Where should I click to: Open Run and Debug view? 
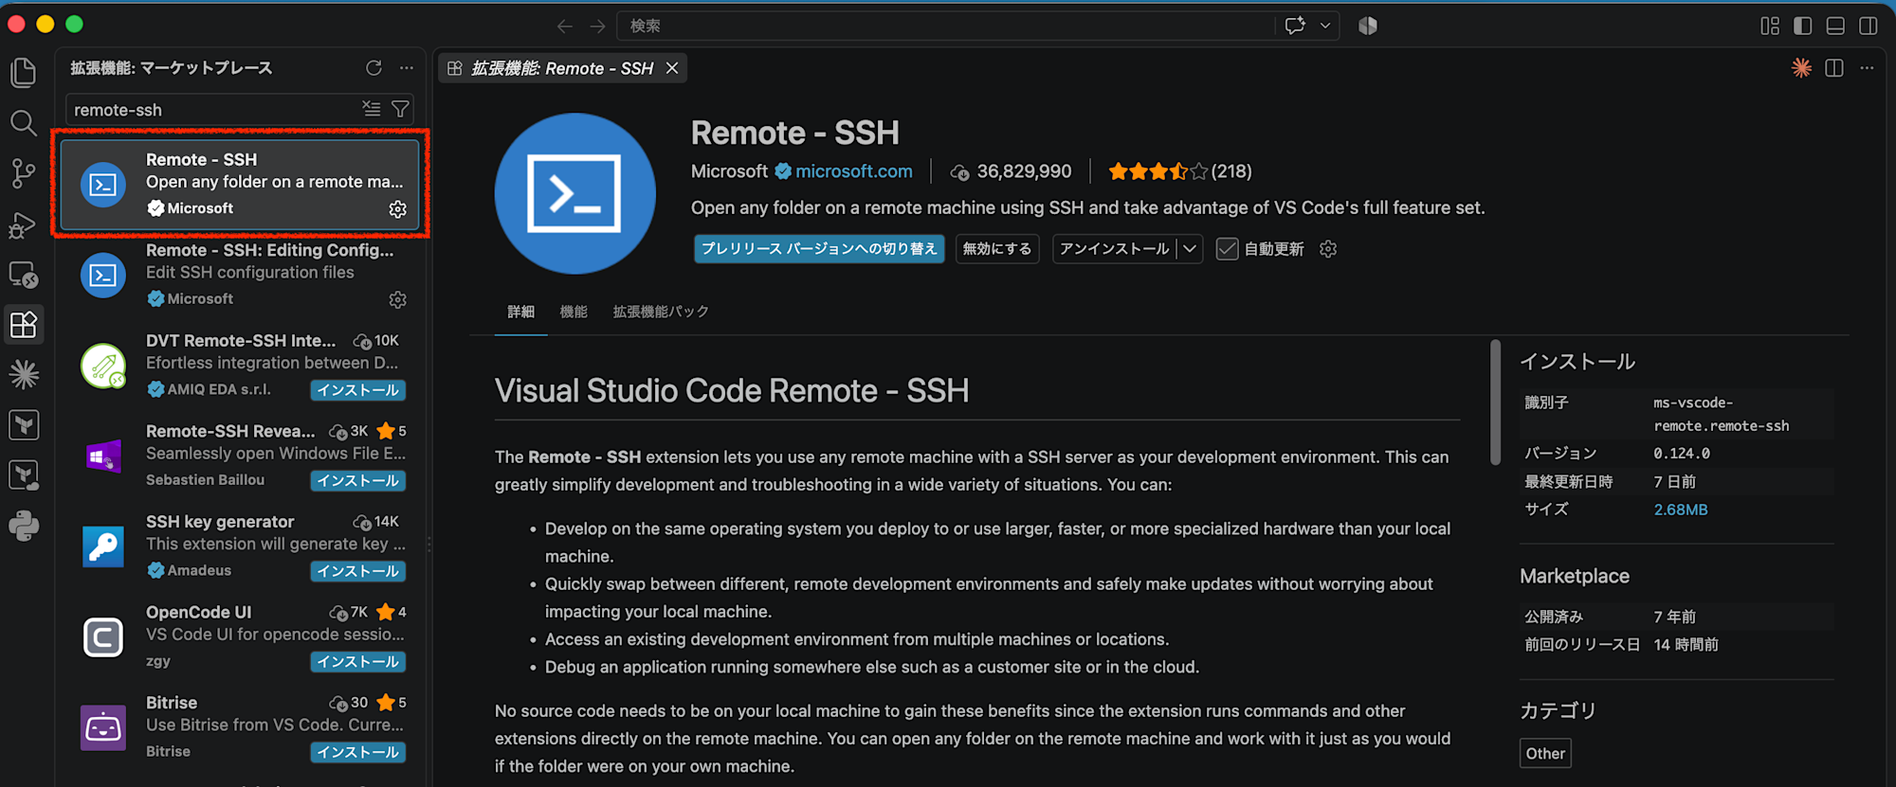24,224
